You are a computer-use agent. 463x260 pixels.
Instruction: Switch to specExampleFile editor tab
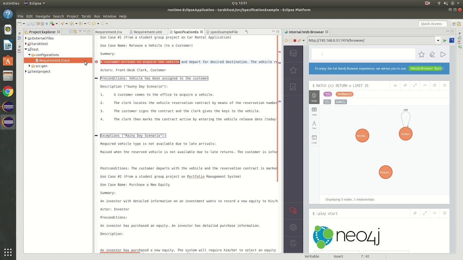224,32
